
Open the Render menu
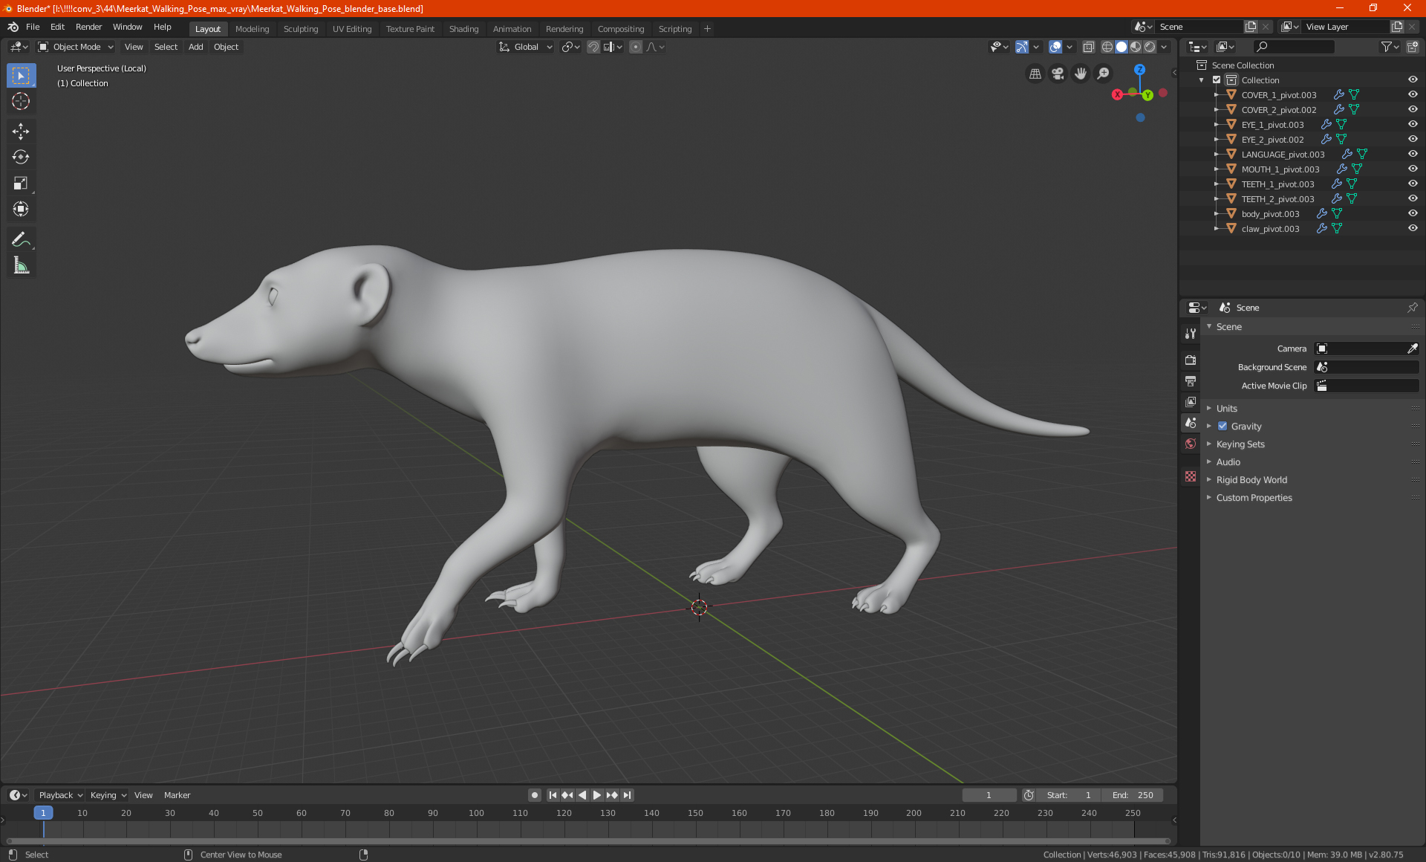[88, 27]
